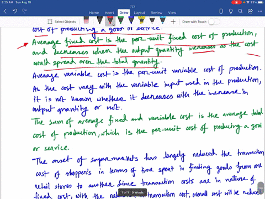
Task: Open the search magnifier
Action: [240, 11]
